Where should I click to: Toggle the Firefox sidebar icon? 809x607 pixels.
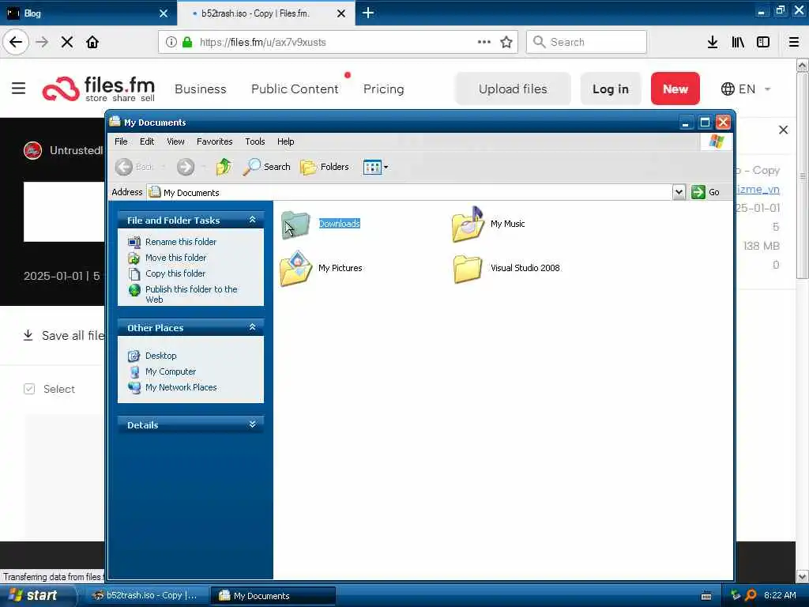point(763,42)
